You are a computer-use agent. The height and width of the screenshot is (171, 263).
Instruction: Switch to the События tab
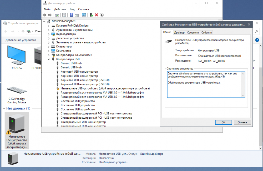(206, 33)
